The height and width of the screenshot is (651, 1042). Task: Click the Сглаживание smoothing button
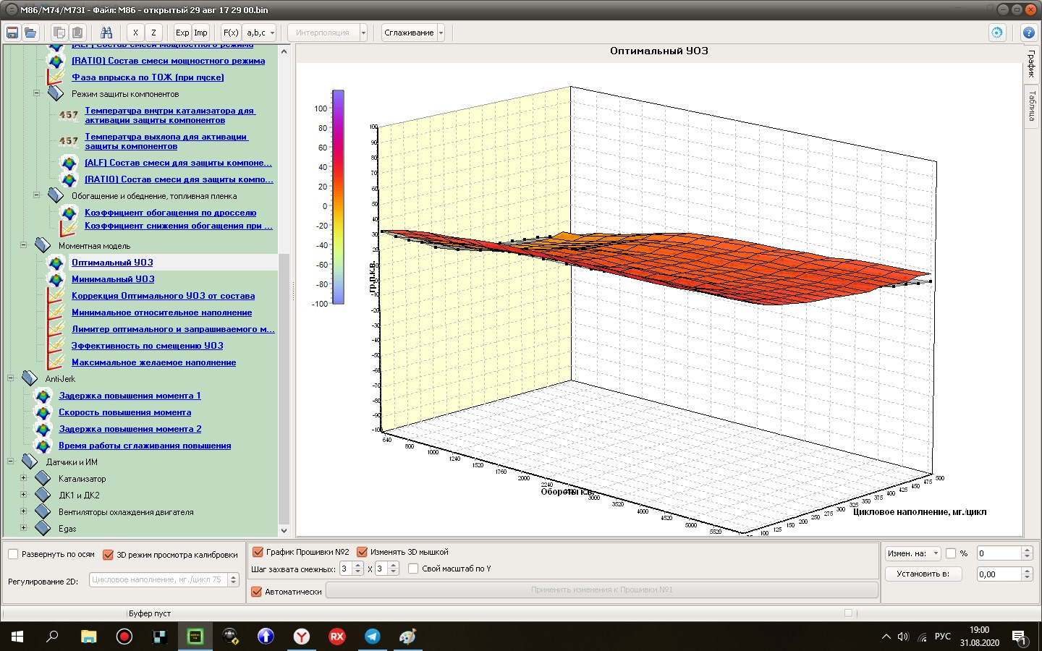tap(409, 33)
